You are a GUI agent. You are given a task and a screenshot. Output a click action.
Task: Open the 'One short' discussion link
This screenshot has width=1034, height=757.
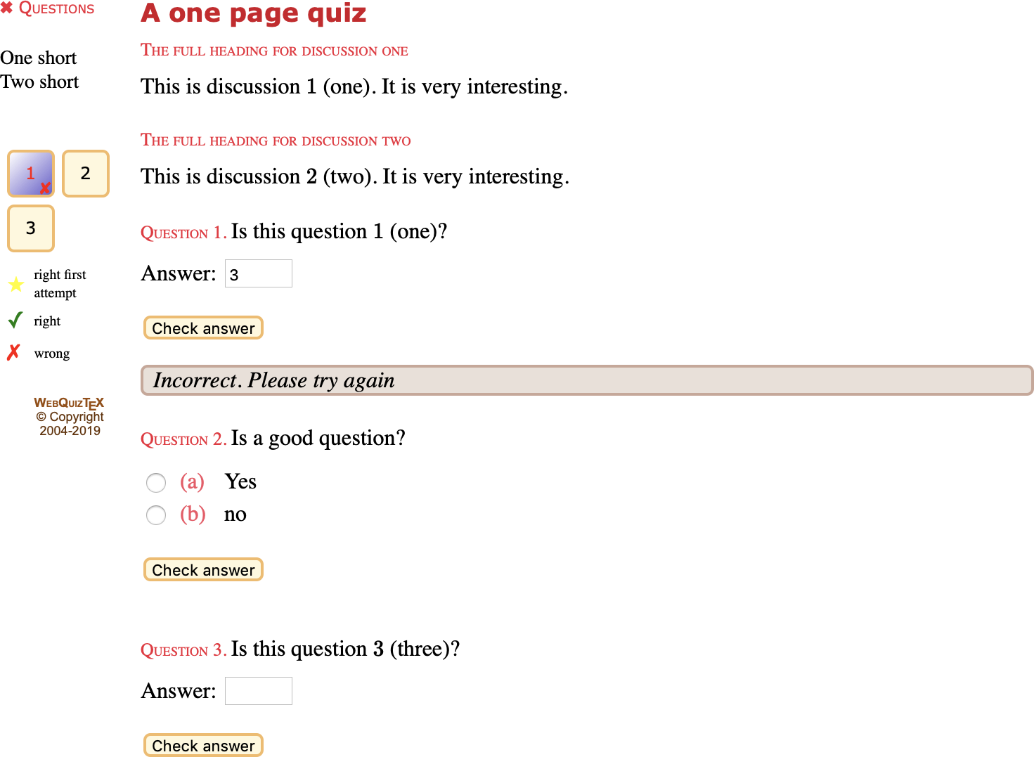tap(39, 58)
